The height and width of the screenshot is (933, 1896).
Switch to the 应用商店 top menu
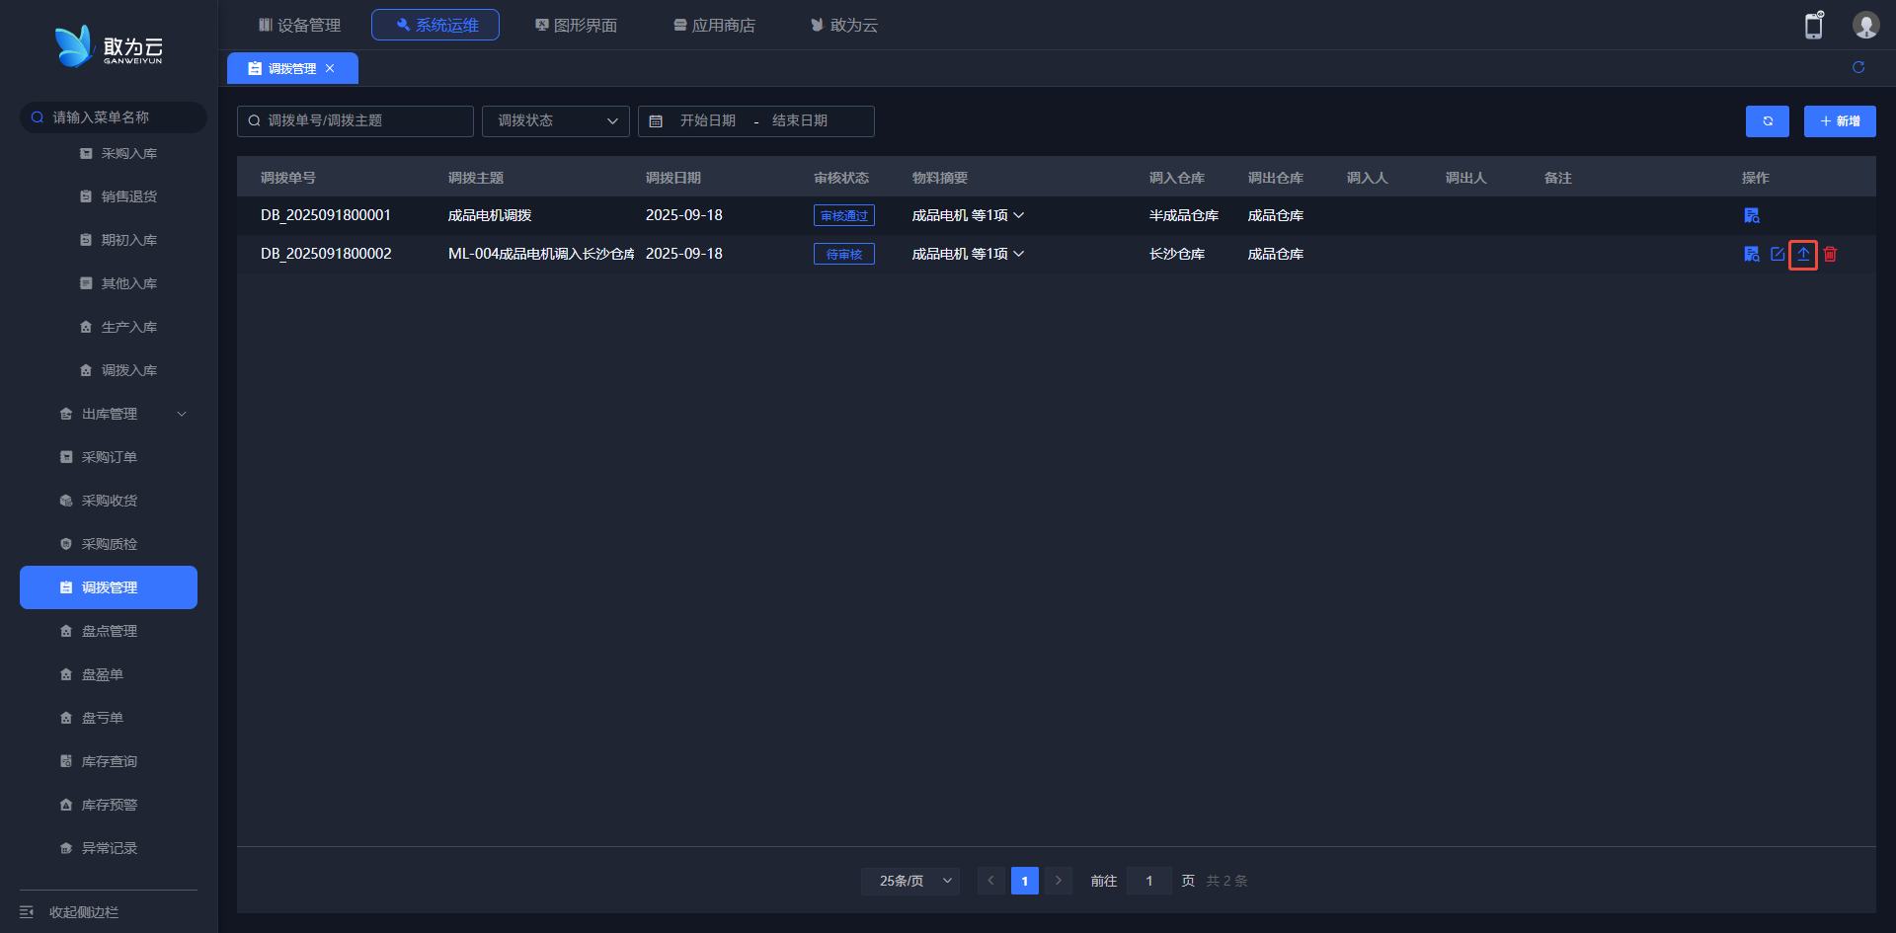pos(714,25)
